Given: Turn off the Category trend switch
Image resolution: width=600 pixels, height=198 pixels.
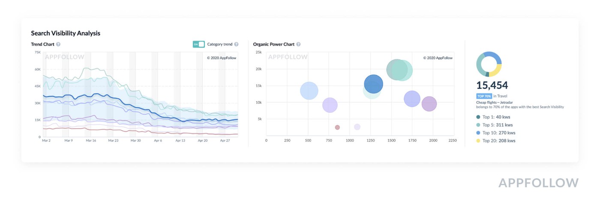Looking at the screenshot, I should (199, 44).
